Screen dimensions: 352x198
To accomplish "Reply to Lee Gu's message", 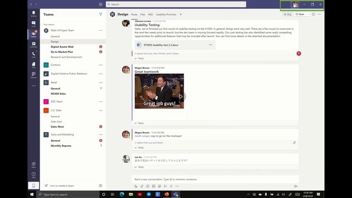I will [x=139, y=167].
